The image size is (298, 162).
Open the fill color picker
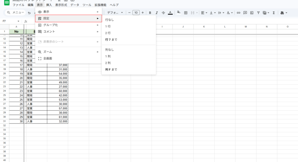coord(179,13)
